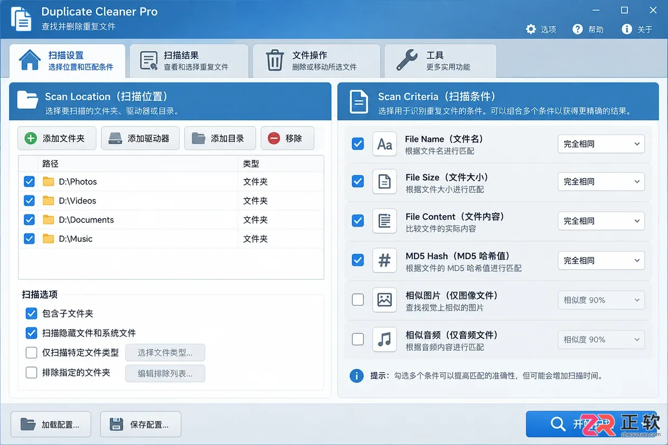Viewport: 668px width, 445px height.
Task: Uncheck the D:\Photos path checkbox
Action: pos(30,182)
